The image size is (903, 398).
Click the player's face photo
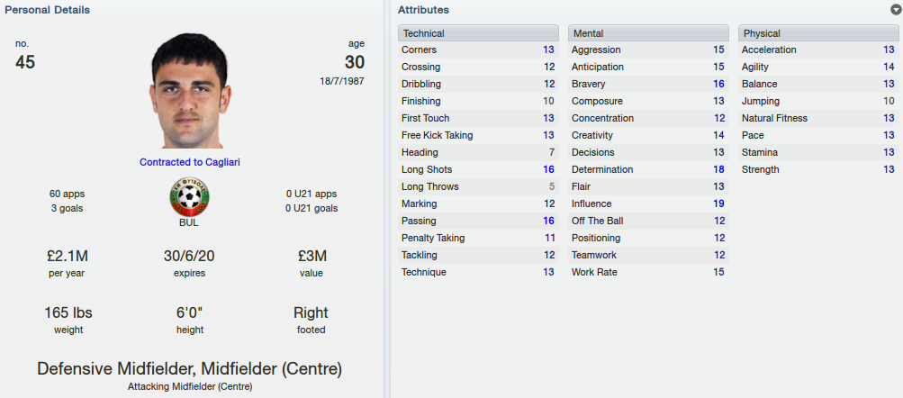(190, 91)
